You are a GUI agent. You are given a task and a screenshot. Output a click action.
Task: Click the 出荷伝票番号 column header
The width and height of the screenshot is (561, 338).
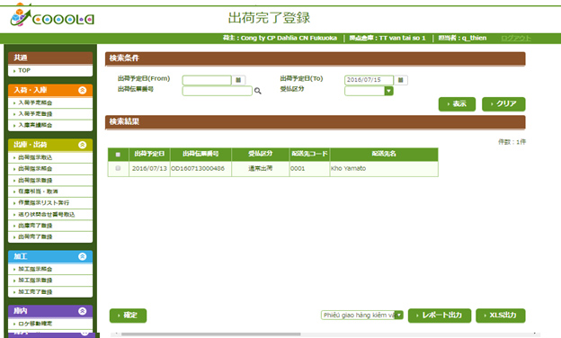[200, 154]
